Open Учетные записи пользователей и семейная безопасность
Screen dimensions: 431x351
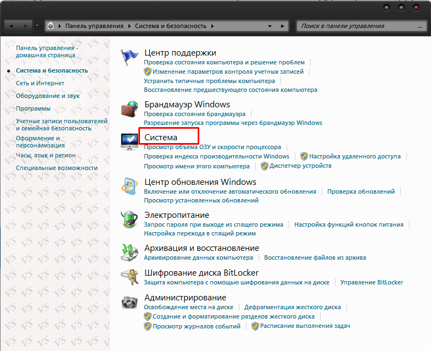pos(61,125)
